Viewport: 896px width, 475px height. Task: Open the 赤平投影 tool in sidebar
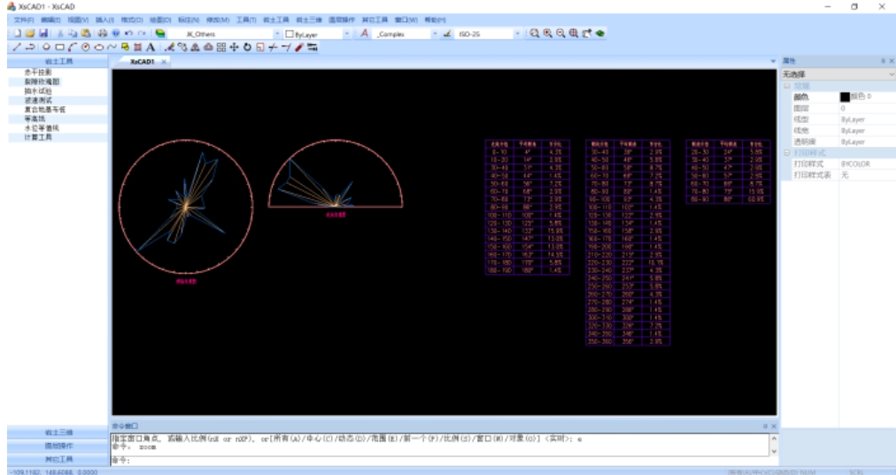click(38, 73)
